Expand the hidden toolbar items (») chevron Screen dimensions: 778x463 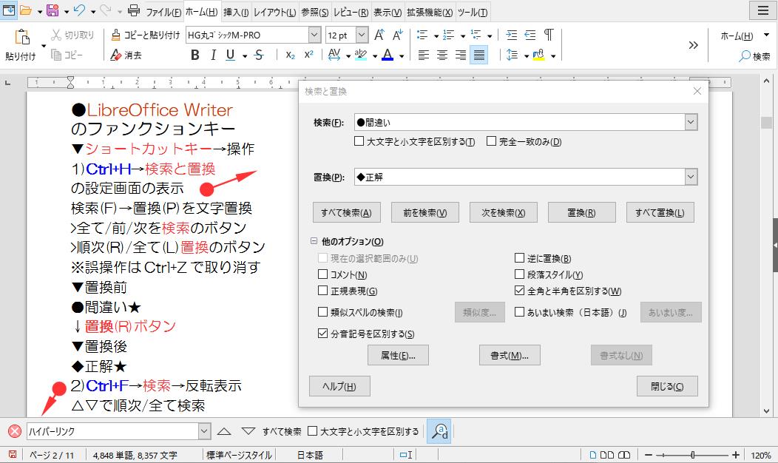[x=693, y=45]
